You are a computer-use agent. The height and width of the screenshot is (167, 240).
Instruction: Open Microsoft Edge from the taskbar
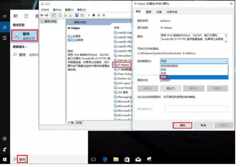tap(105, 160)
